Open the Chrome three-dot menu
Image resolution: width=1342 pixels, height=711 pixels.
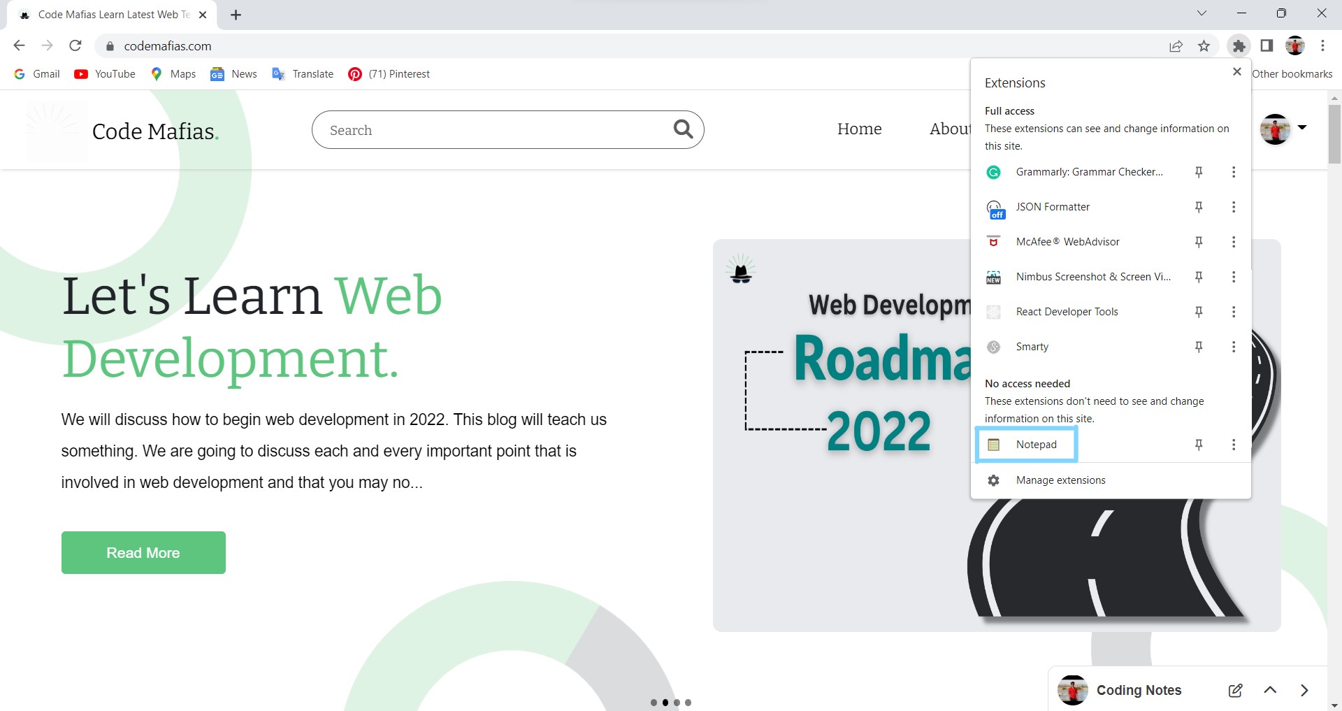pos(1322,46)
